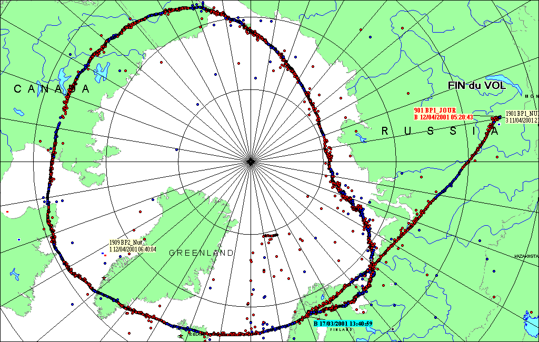Select the 1901 BP1_NUIT label box

pos(522,117)
